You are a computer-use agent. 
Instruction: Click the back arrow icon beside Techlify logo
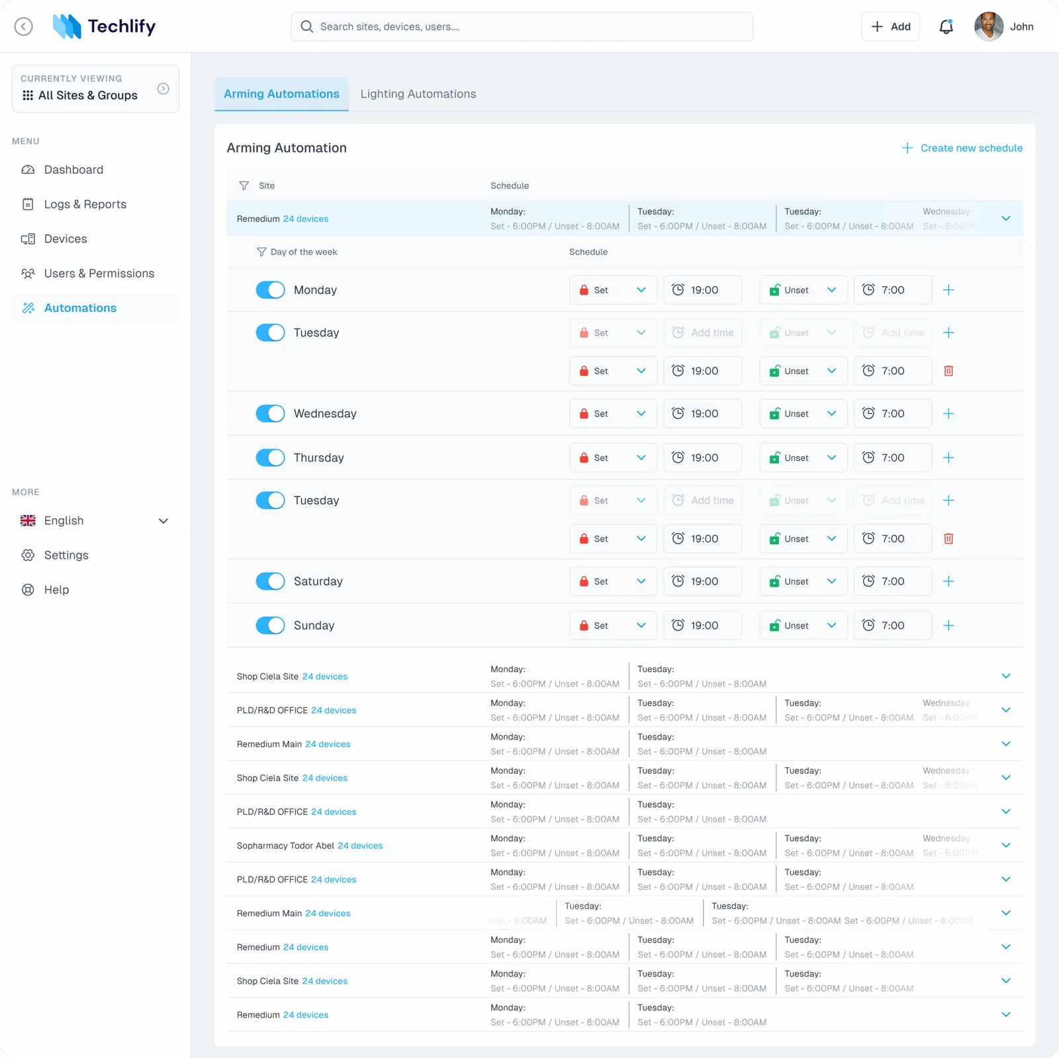(24, 26)
